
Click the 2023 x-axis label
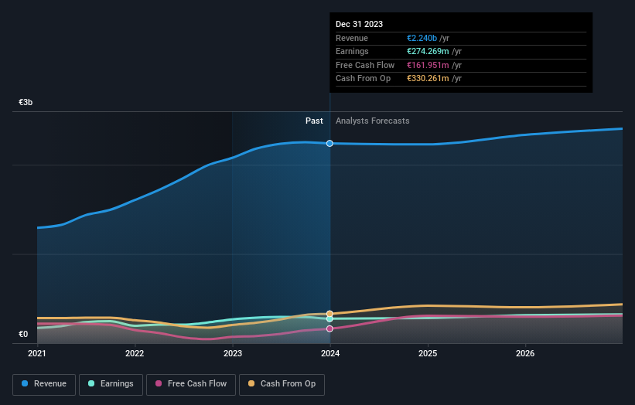(233, 353)
